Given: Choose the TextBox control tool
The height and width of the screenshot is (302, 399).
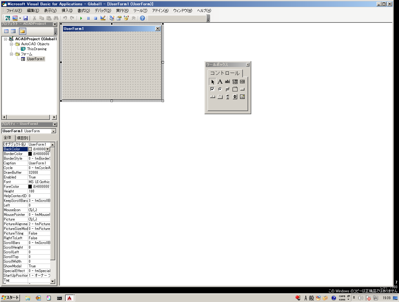Looking at the screenshot, I should pos(228,82).
